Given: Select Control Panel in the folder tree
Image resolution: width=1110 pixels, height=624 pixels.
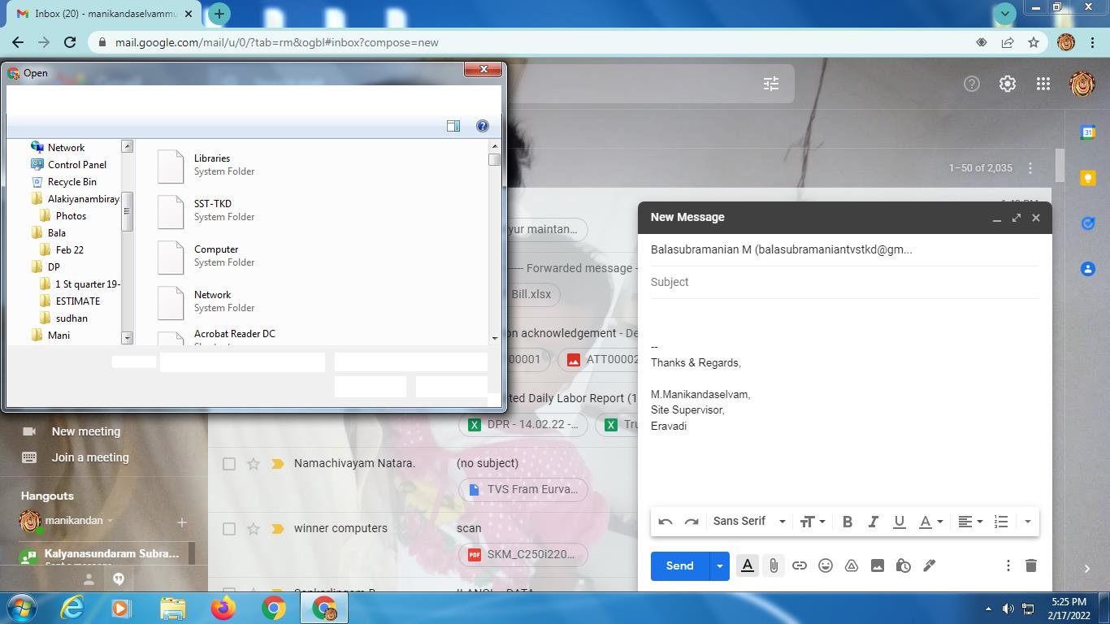Looking at the screenshot, I should [x=76, y=165].
